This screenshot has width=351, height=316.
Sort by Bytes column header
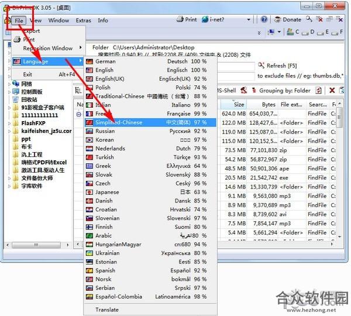tap(262, 105)
